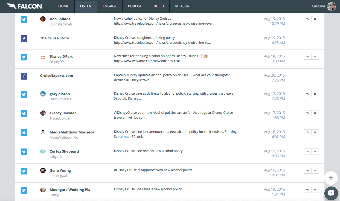Click Twitter icon beside gary platon

24,94
